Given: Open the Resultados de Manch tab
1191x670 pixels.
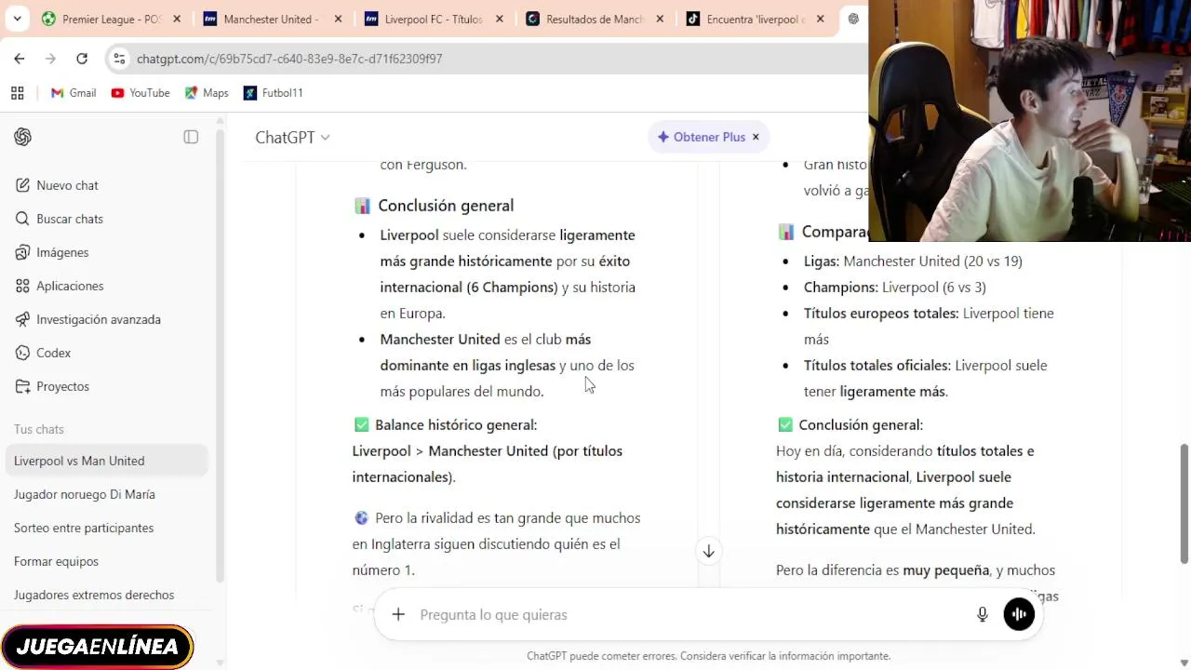Looking at the screenshot, I should (x=595, y=19).
